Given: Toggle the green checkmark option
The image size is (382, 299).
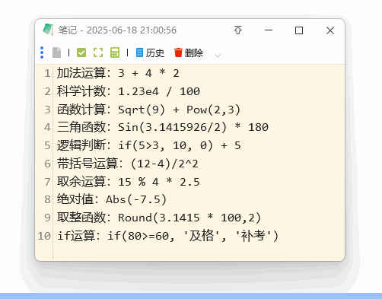Looking at the screenshot, I should pyautogui.click(x=81, y=52).
